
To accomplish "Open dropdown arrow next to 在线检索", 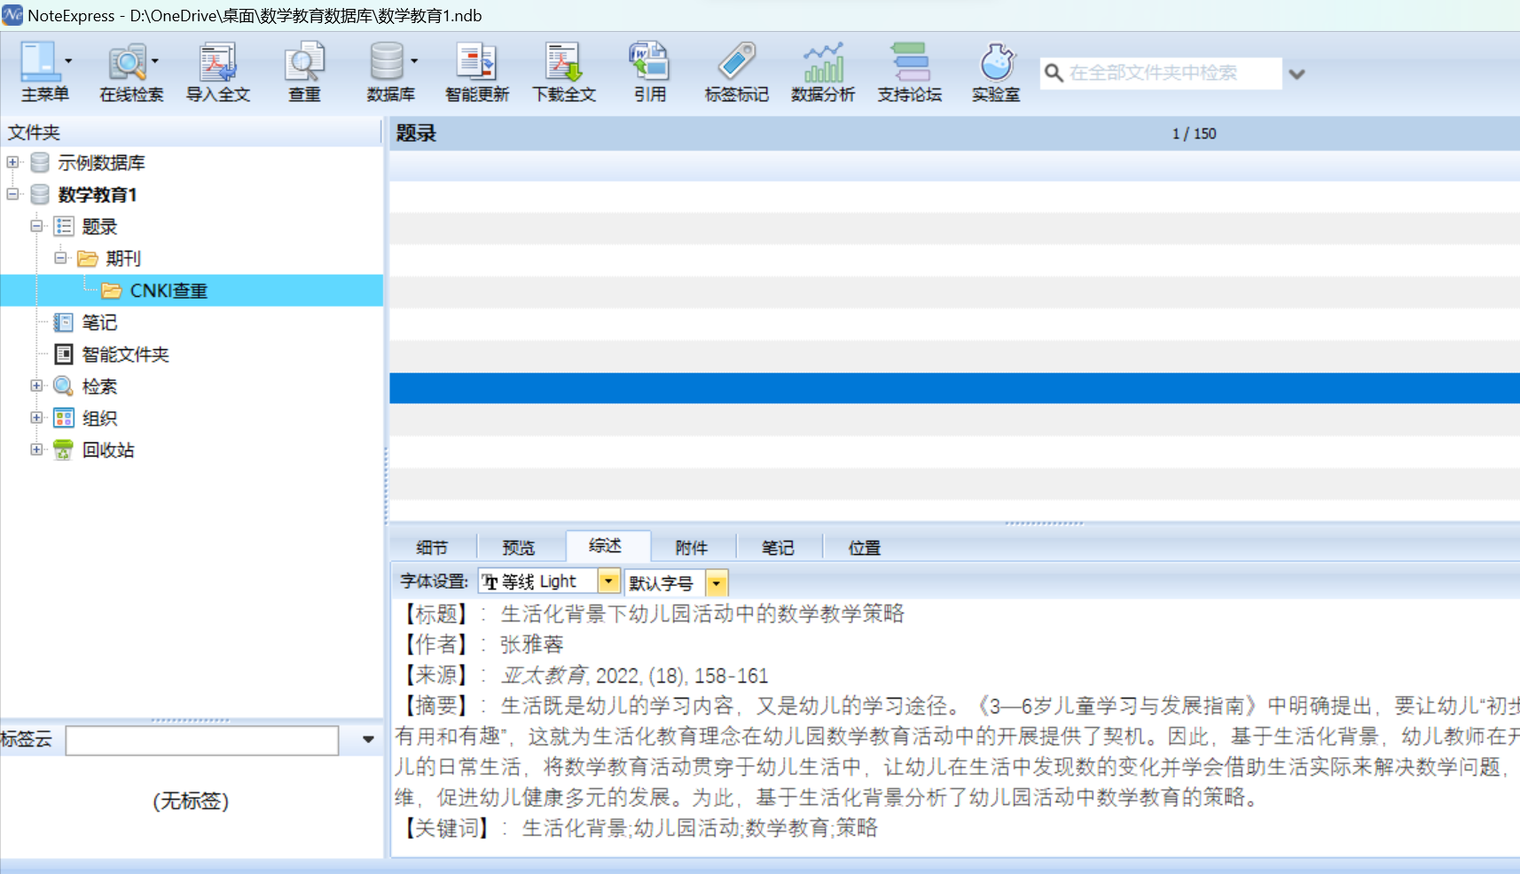I will [155, 61].
